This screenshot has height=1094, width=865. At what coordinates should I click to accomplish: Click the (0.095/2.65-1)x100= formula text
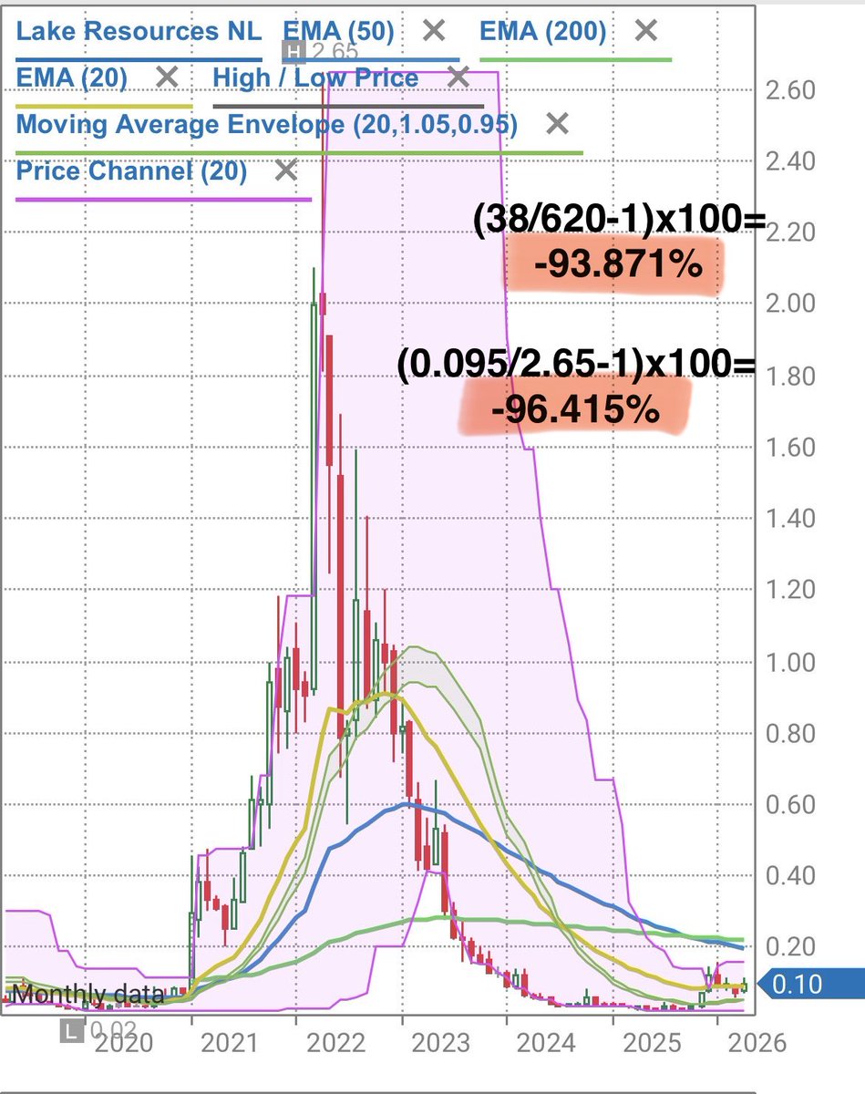pos(576,364)
